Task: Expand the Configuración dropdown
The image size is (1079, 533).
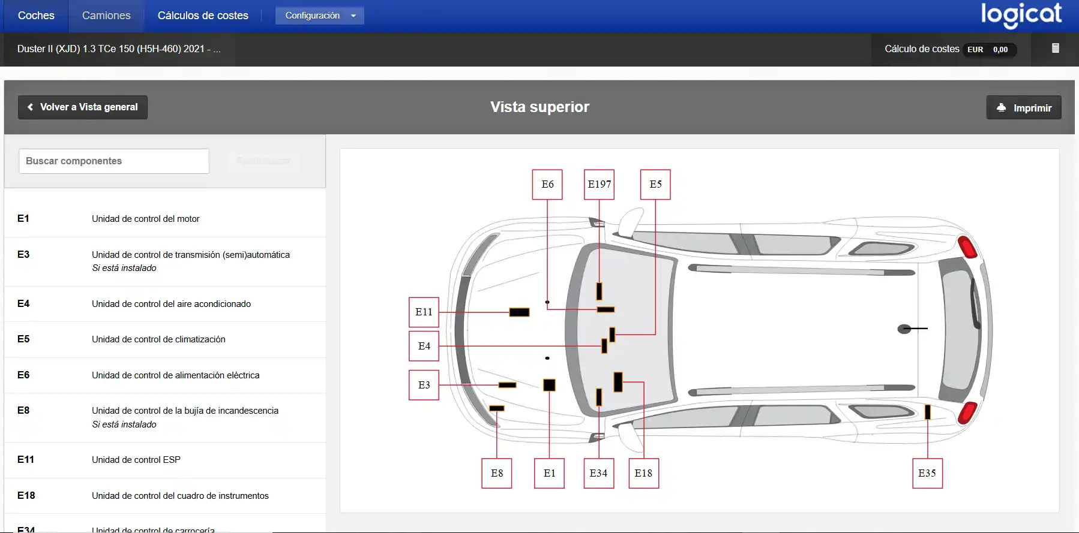Action: pos(319,16)
